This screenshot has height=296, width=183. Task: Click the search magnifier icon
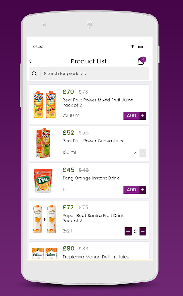pyautogui.click(x=34, y=74)
